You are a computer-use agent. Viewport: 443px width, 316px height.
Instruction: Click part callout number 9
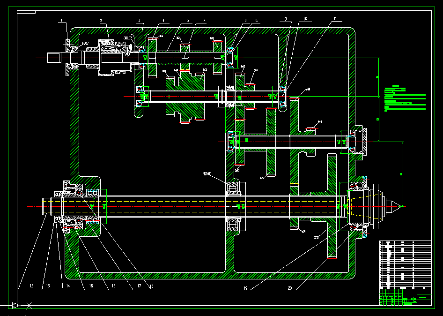[286, 19]
